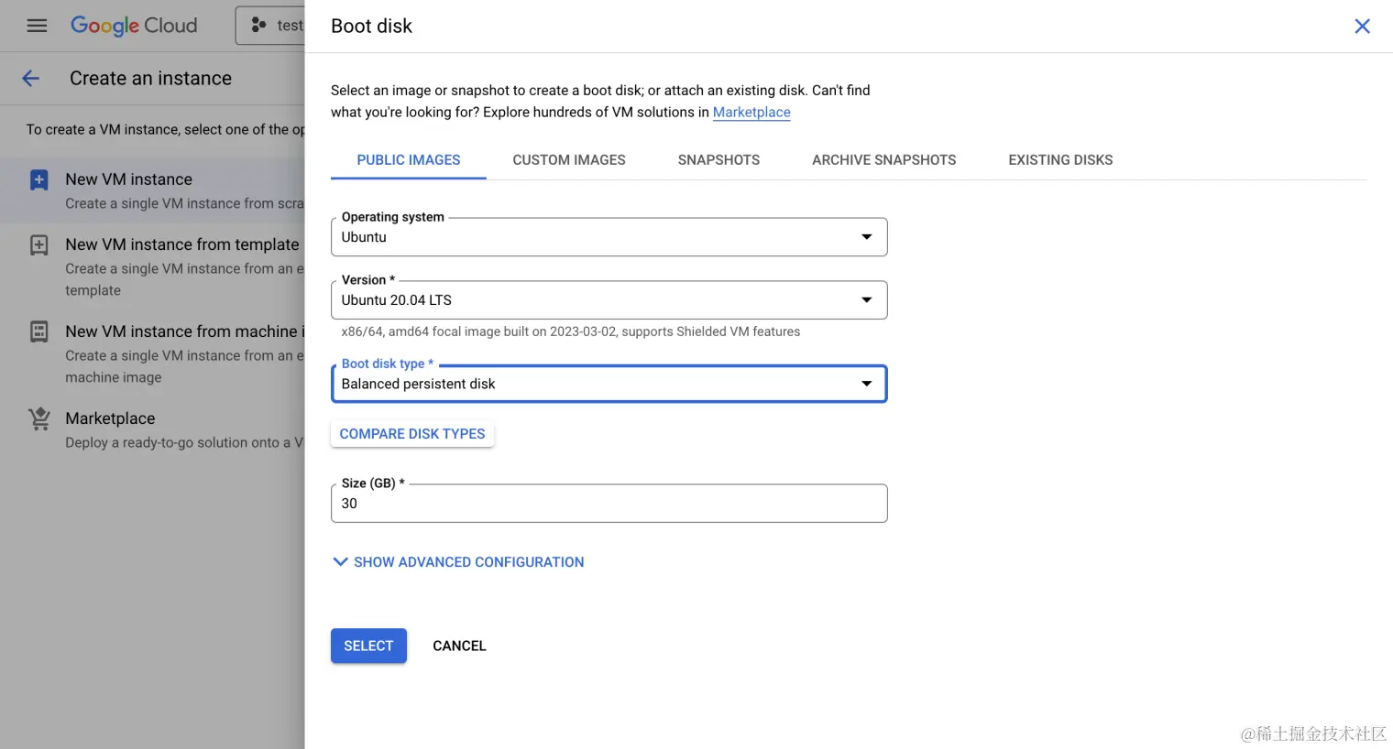Click the New VM instance from template icon
This screenshot has width=1393, height=749.
coord(39,244)
